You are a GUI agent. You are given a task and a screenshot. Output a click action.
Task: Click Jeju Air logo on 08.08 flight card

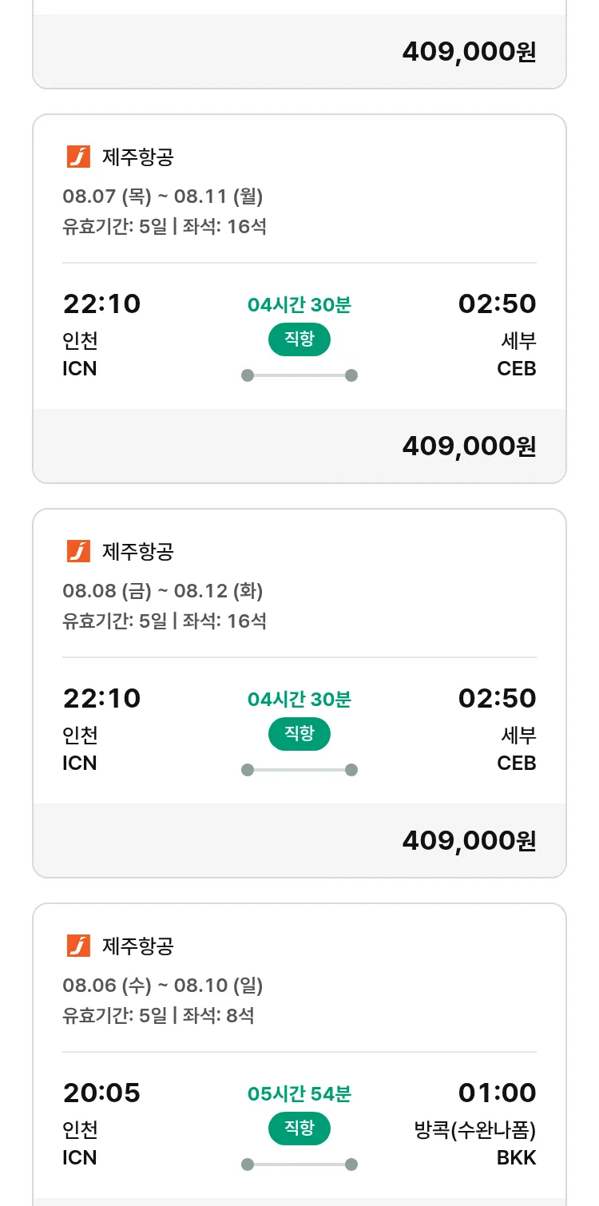tap(78, 551)
